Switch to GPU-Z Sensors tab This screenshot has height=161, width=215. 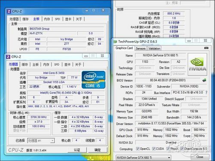click(141, 49)
